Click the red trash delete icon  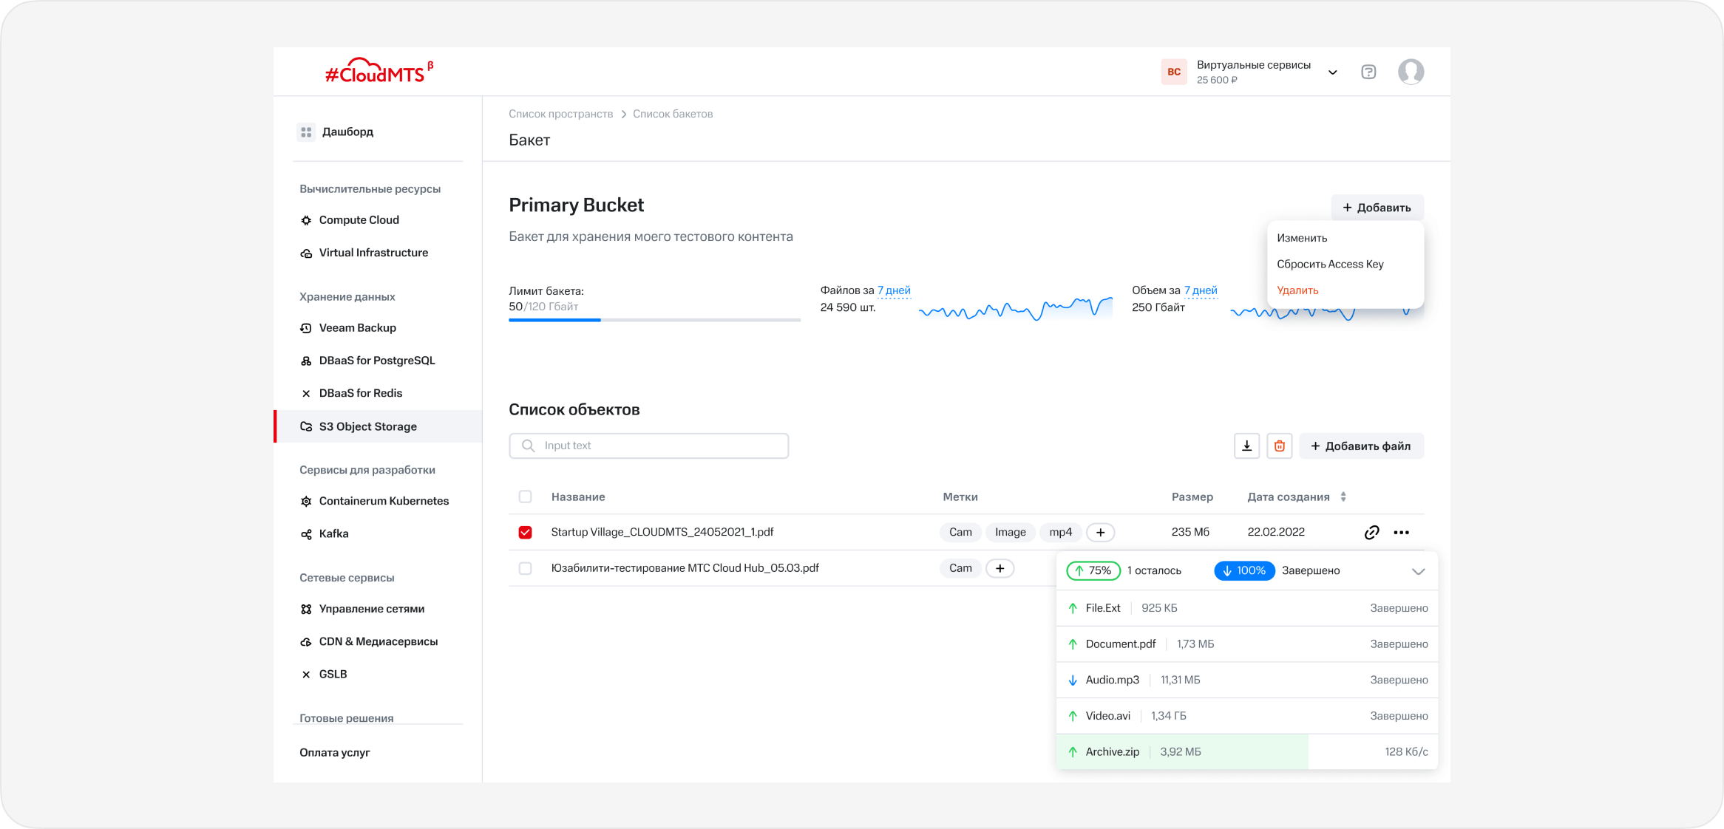coord(1279,446)
